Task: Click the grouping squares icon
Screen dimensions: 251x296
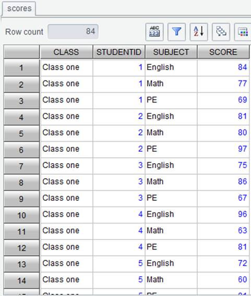Action: tap(221, 32)
